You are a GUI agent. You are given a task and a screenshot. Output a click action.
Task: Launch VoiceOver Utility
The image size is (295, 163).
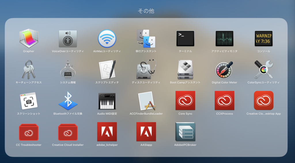(x=68, y=38)
